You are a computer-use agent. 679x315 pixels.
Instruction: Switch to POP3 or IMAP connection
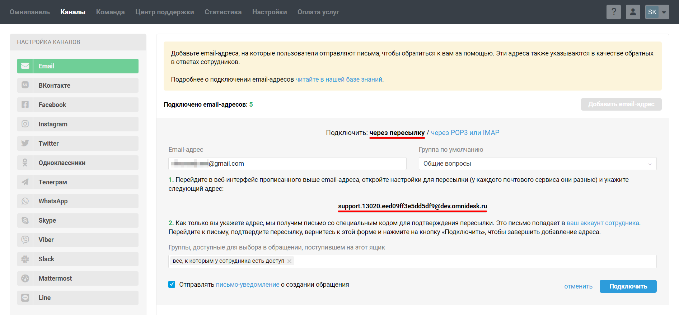click(x=465, y=133)
